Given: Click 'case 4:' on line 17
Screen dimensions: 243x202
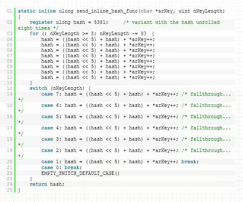Looking at the screenshot, I should point(51,128).
